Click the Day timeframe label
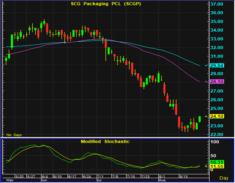 224,178
